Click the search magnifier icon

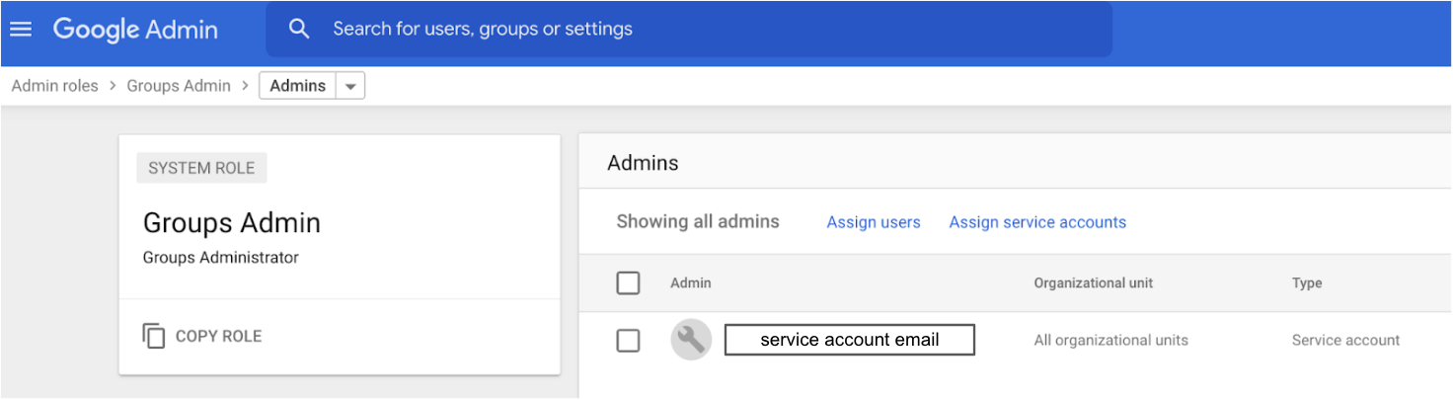click(x=299, y=29)
